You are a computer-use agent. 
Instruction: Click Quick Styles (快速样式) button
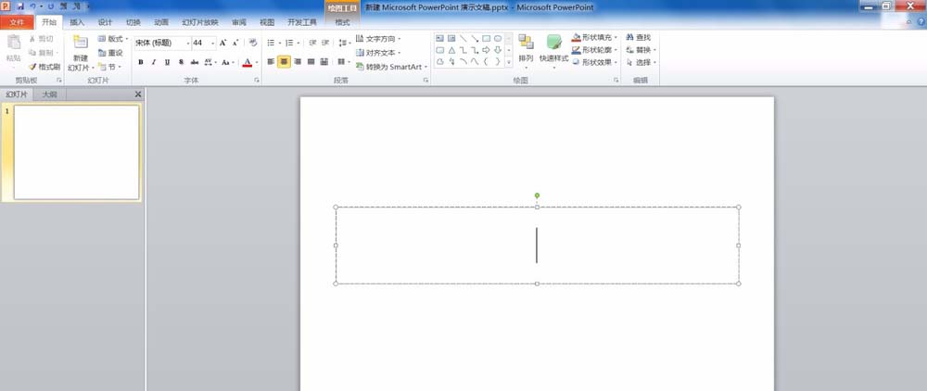(554, 50)
